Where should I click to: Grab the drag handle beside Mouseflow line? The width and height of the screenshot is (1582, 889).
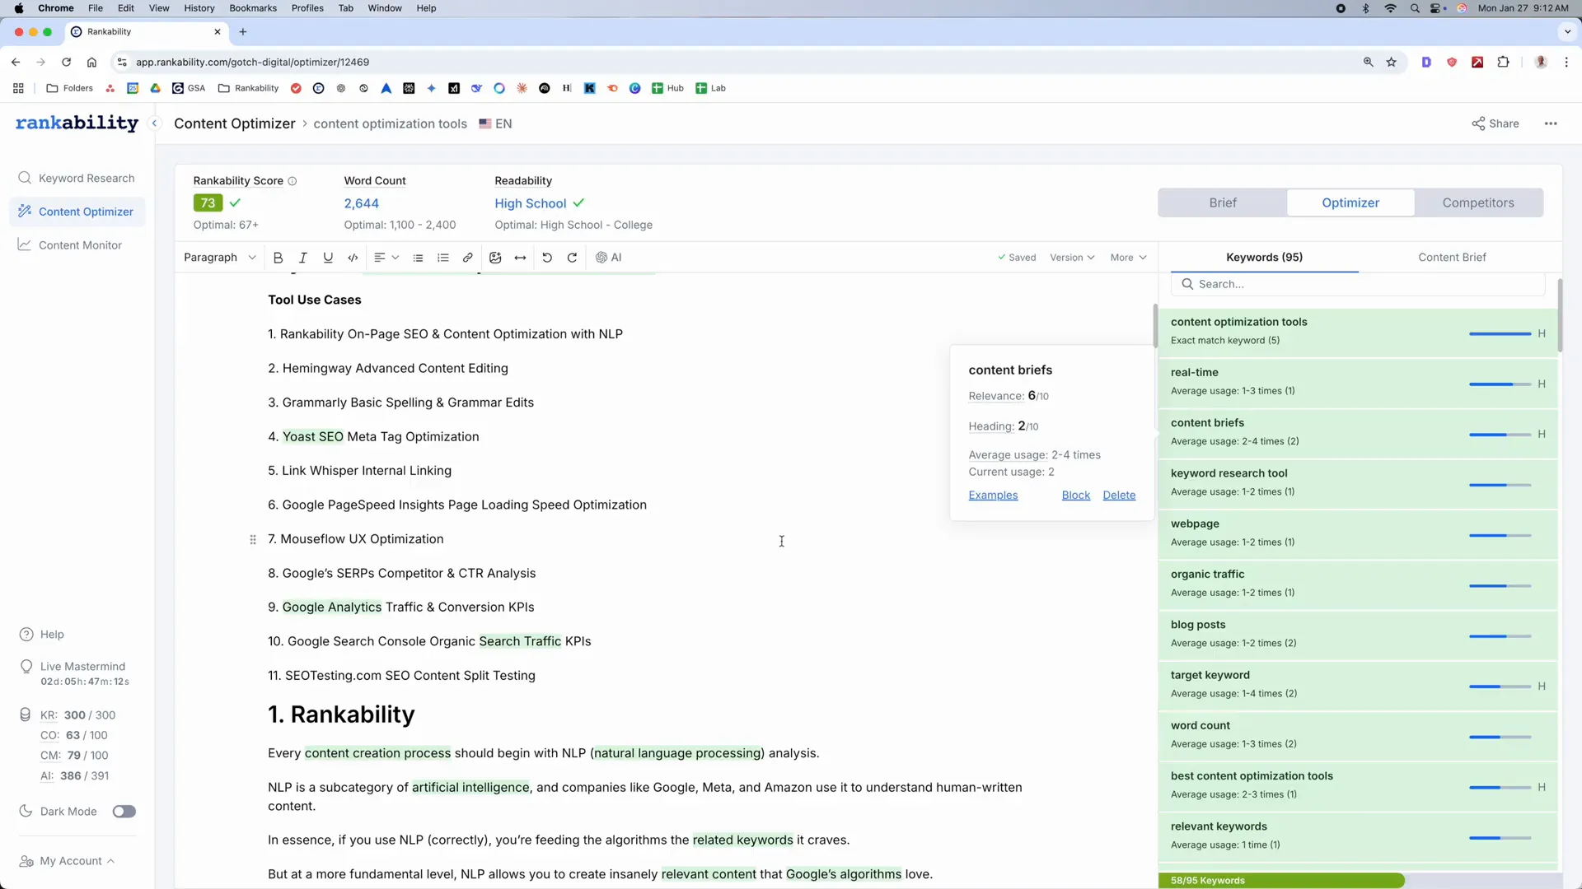coord(253,539)
